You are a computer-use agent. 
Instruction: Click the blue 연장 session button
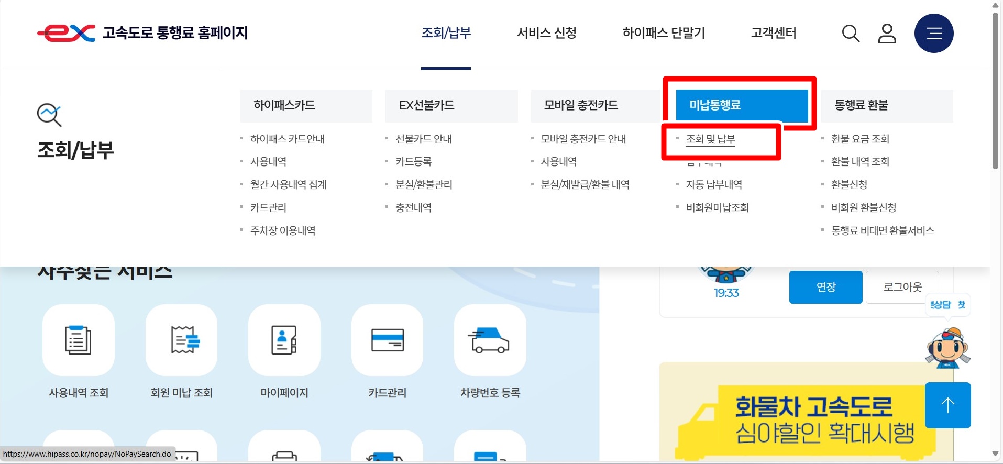click(x=825, y=287)
